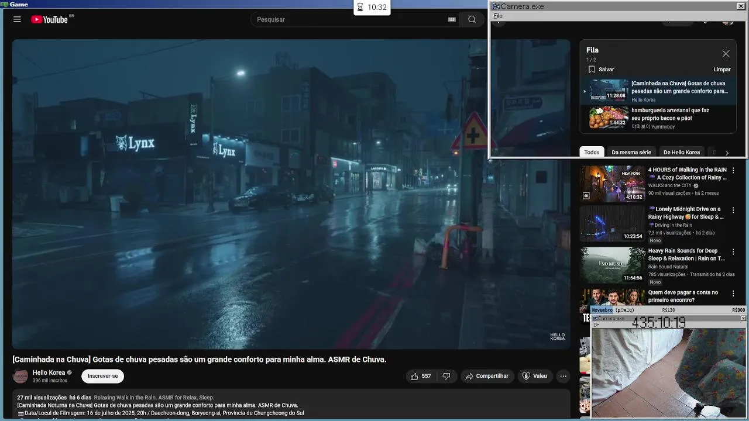Close the lower Camera.exe window

pos(743,319)
